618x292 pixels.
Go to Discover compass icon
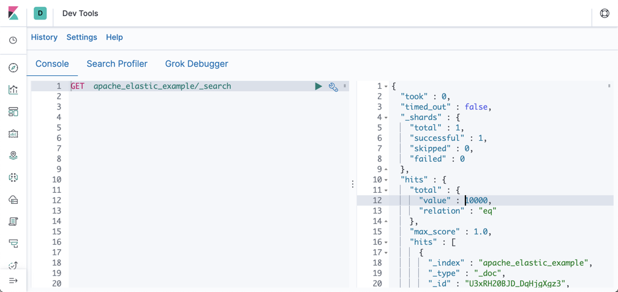coord(13,68)
